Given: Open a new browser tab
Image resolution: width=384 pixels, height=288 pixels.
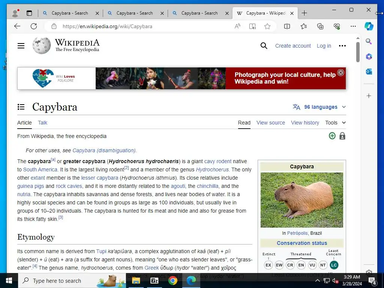Looking at the screenshot, I should point(304,13).
